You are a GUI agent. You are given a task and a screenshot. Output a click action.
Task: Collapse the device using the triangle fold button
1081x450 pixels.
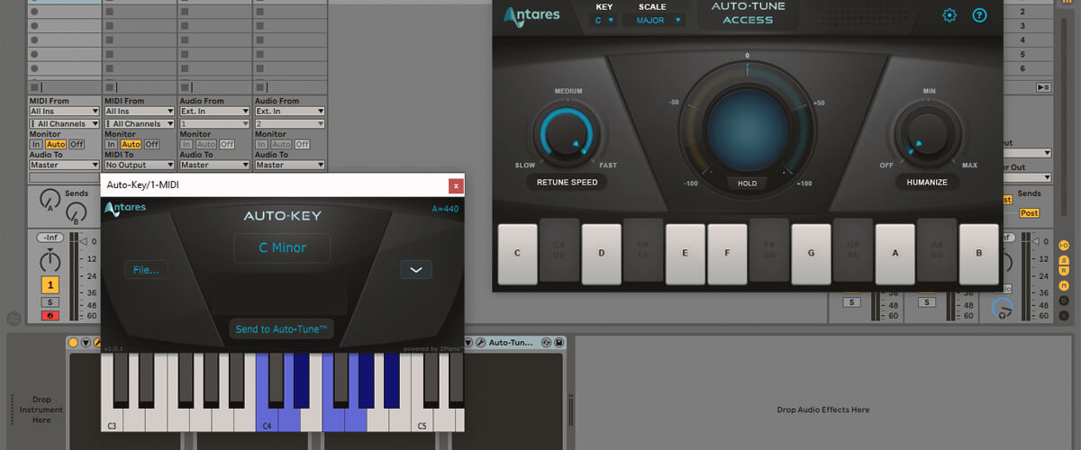tap(86, 343)
